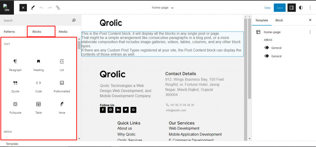This screenshot has height=147, width=316.
Task: Click the Qrolic logo in the header
Action: (111, 23)
